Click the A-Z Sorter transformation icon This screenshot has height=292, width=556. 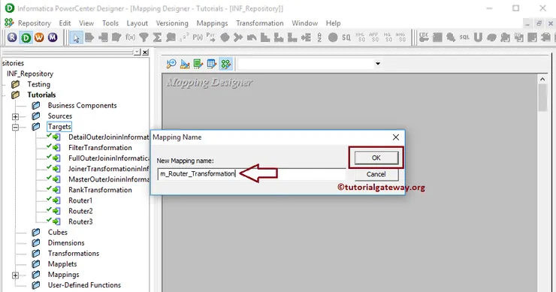(x=319, y=38)
